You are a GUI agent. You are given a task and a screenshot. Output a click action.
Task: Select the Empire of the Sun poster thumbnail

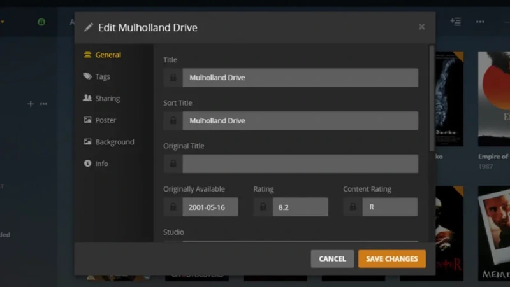click(494, 99)
